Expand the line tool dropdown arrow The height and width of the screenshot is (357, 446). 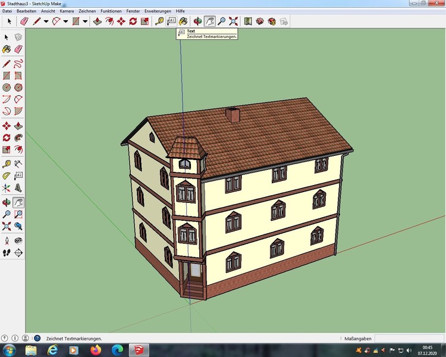tap(46, 22)
